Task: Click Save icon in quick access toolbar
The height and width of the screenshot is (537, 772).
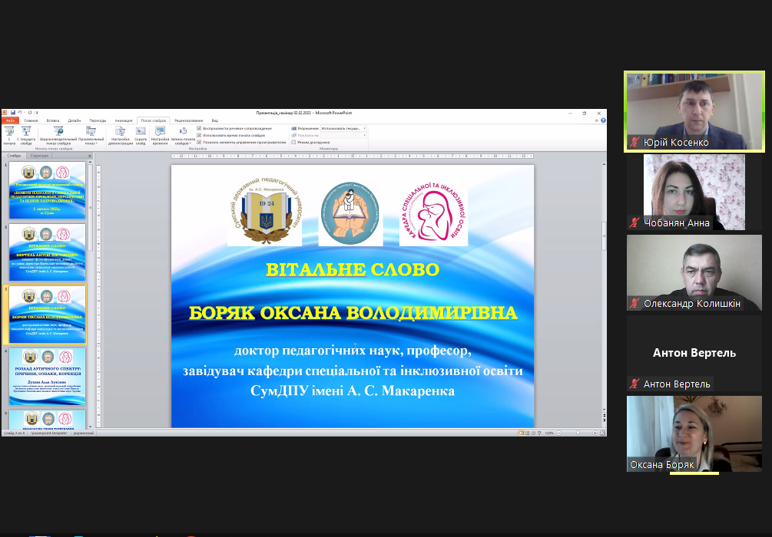Action: tap(12, 112)
